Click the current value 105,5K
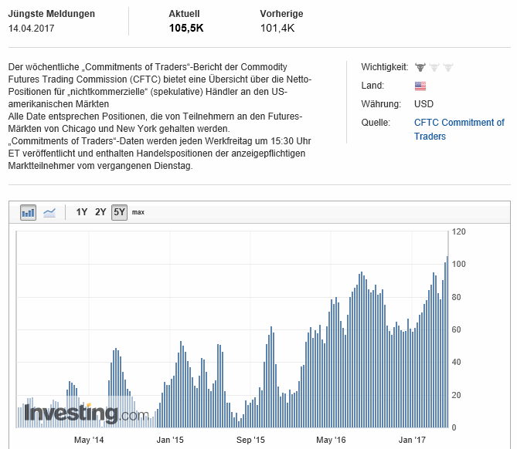 [186, 29]
